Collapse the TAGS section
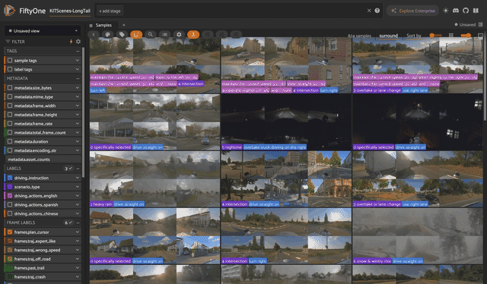This screenshot has width=487, height=284. tap(78, 51)
